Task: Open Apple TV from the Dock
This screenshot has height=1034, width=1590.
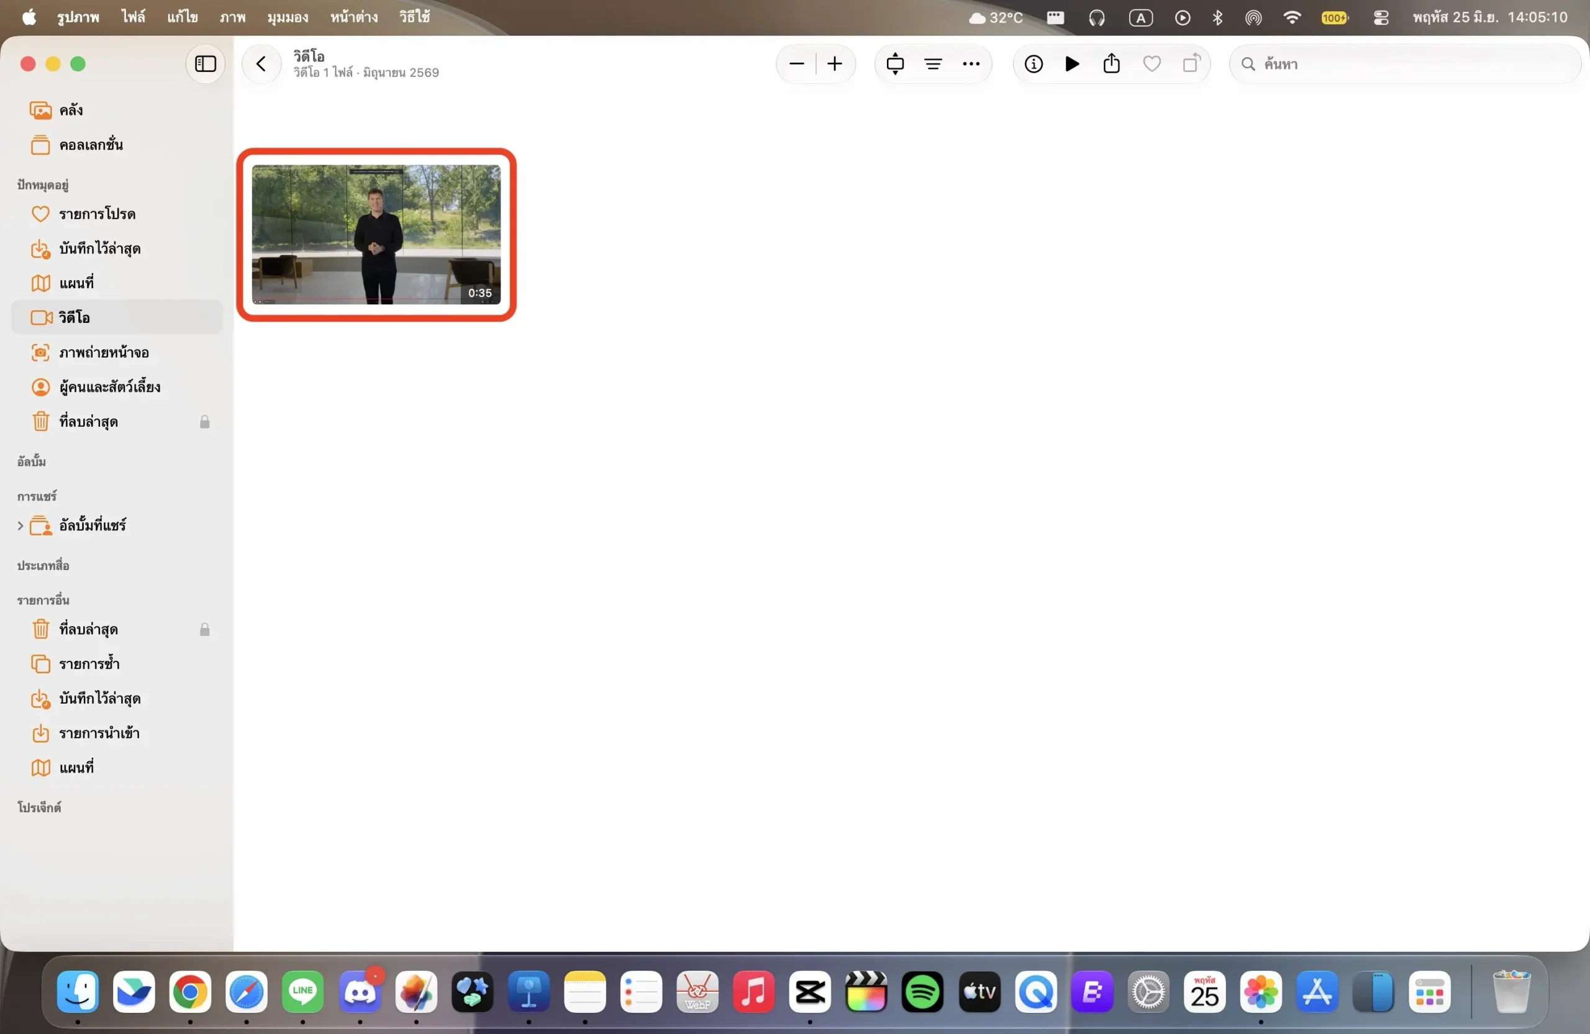Action: (x=979, y=991)
